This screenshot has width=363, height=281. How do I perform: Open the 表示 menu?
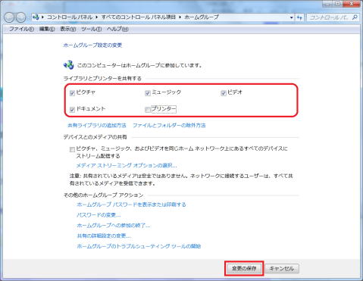pyautogui.click(x=68, y=29)
